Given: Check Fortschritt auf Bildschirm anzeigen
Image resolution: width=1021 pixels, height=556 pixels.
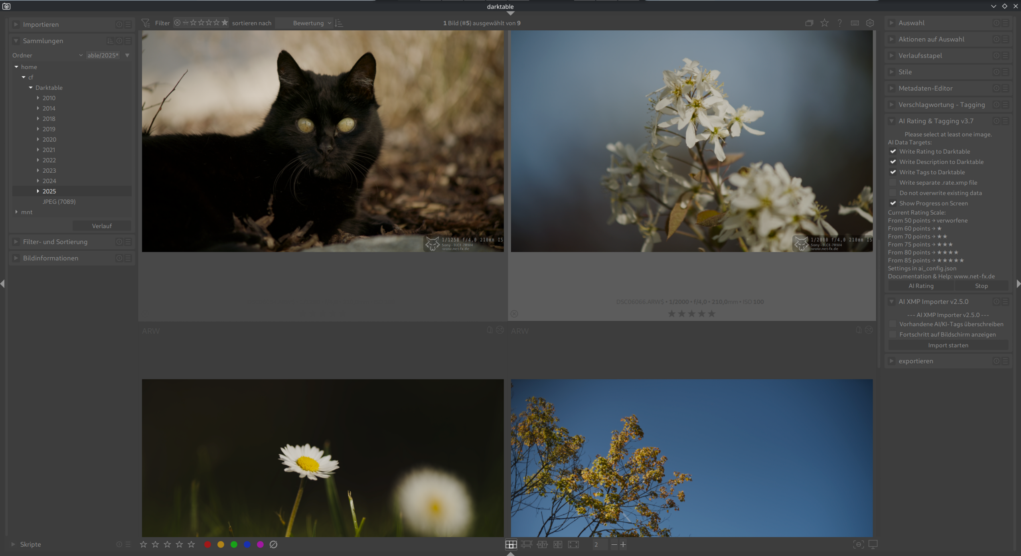Looking at the screenshot, I should (893, 335).
